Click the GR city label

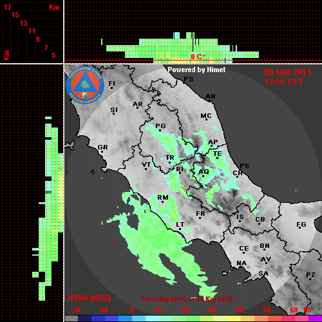102,147
